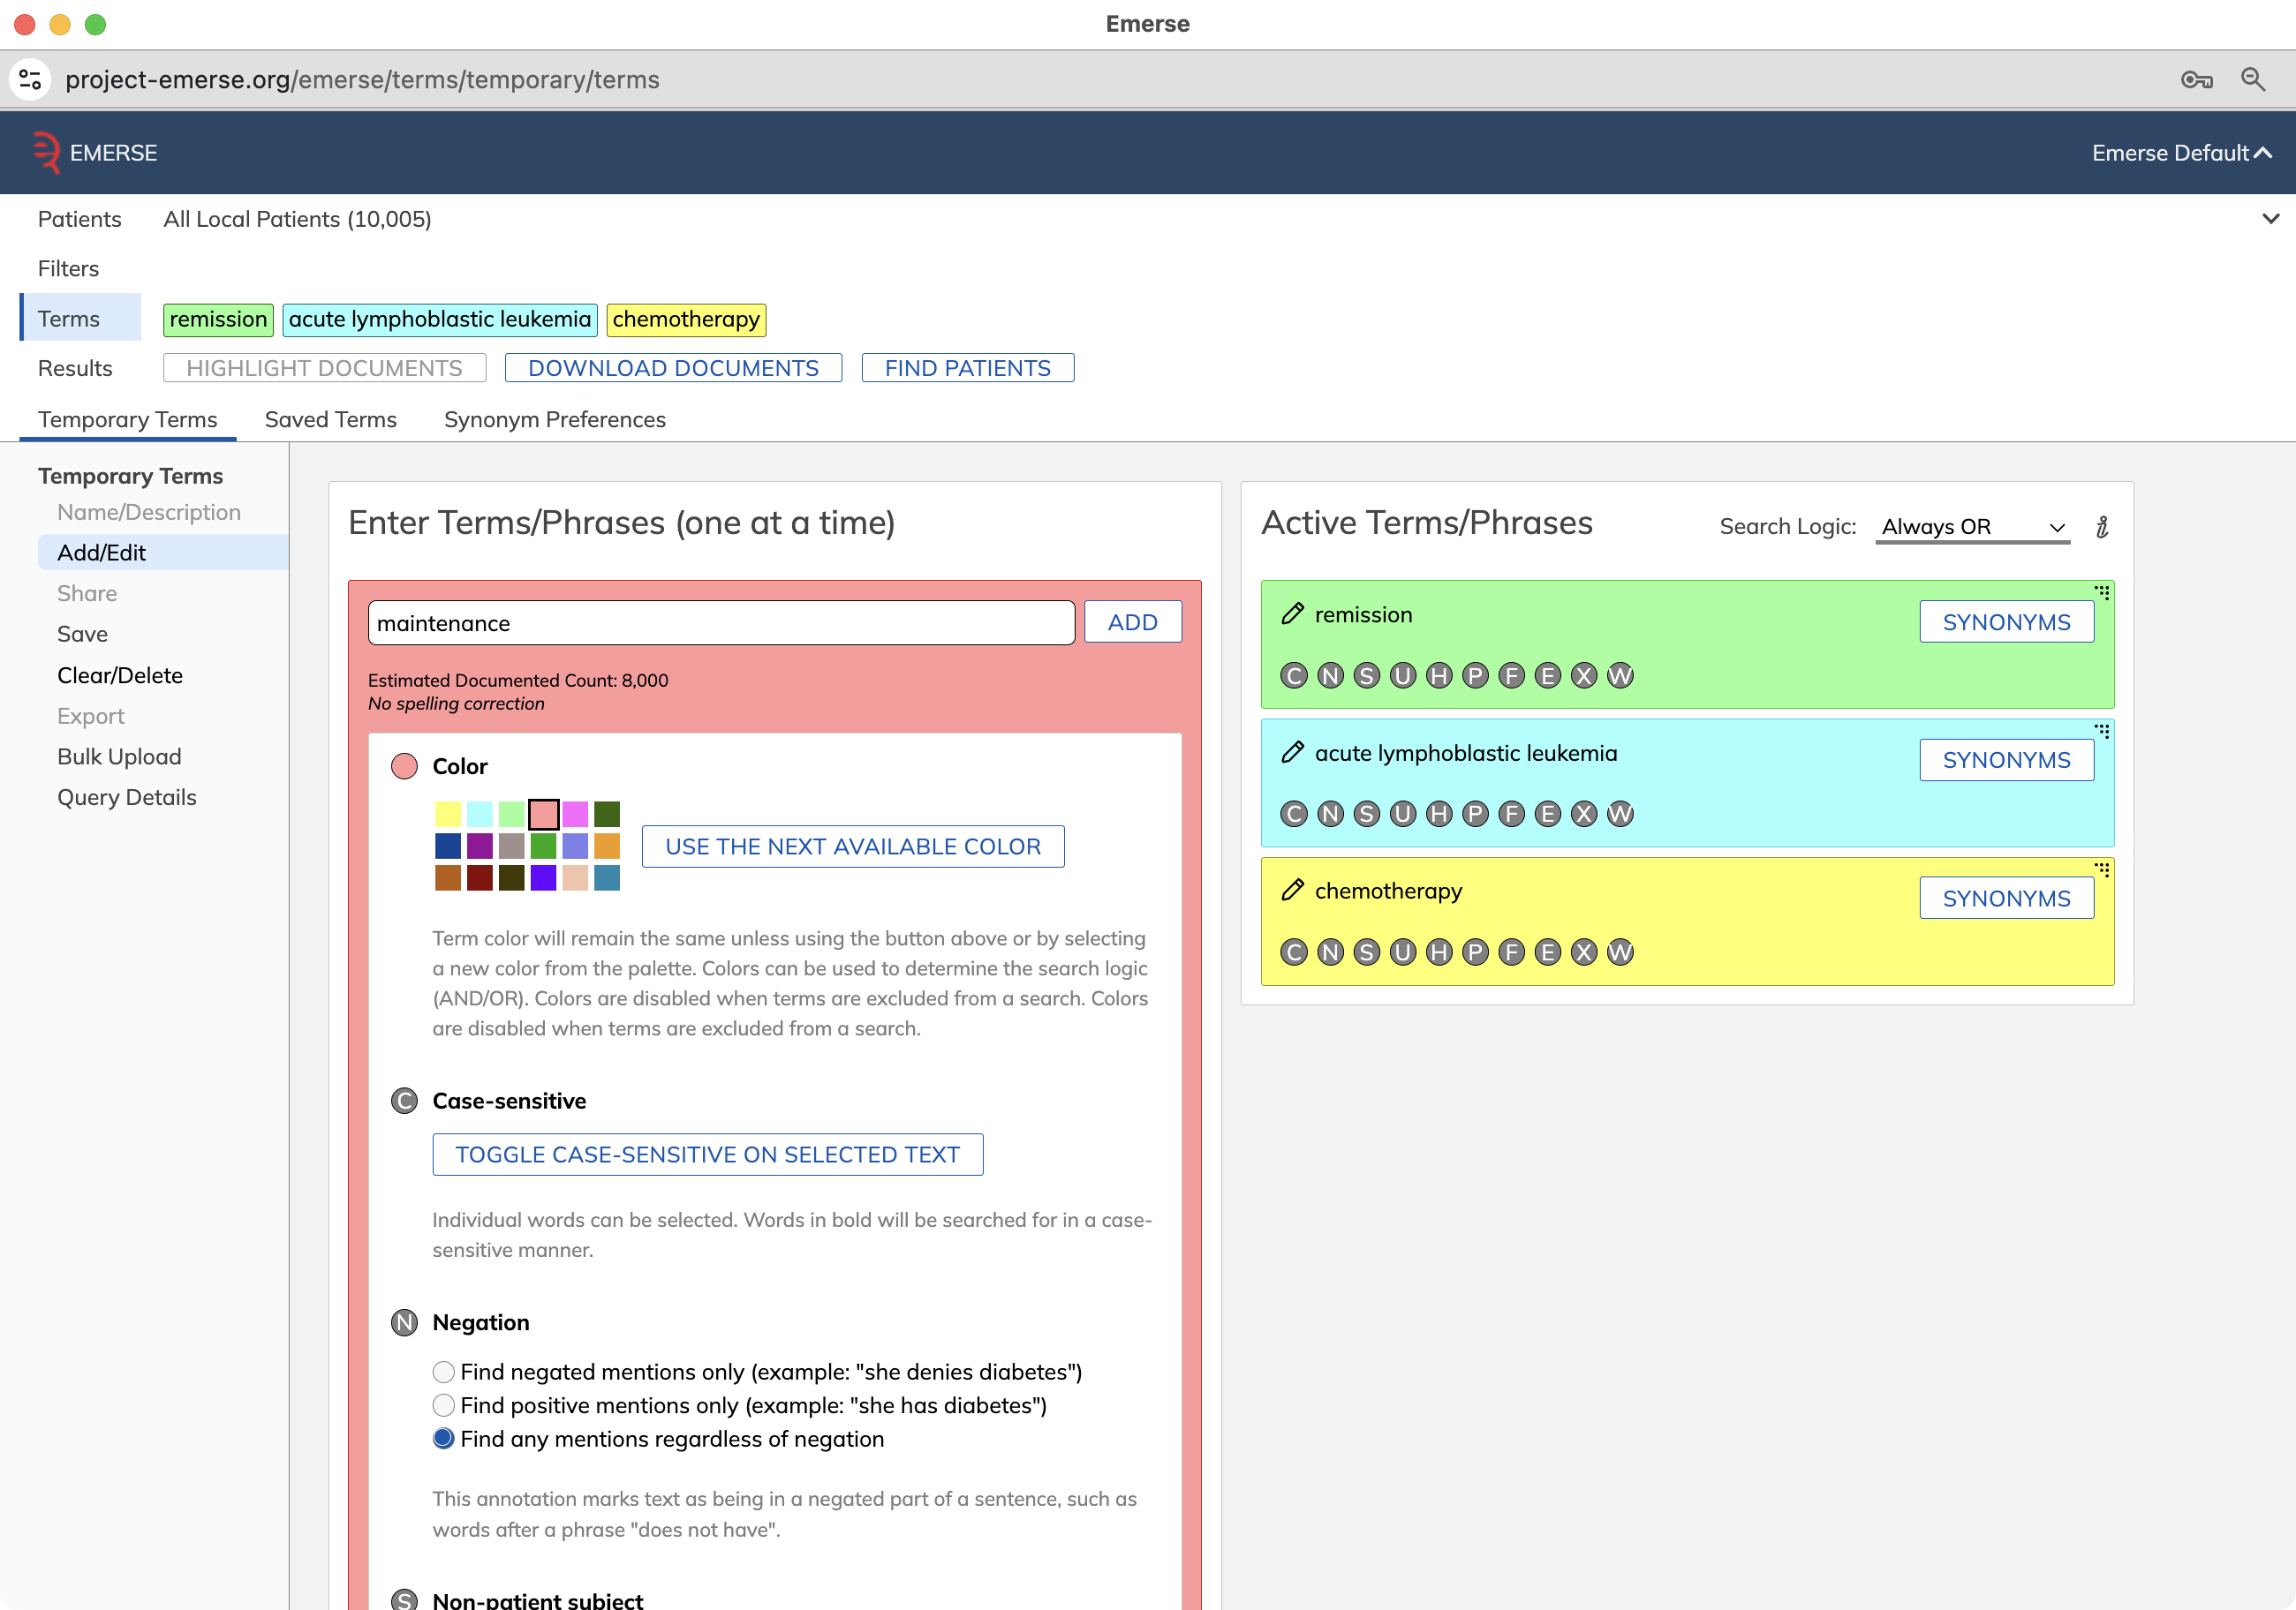This screenshot has width=2296, height=1610.
Task: Click the W circle icon under chemotherapy
Action: click(1620, 952)
